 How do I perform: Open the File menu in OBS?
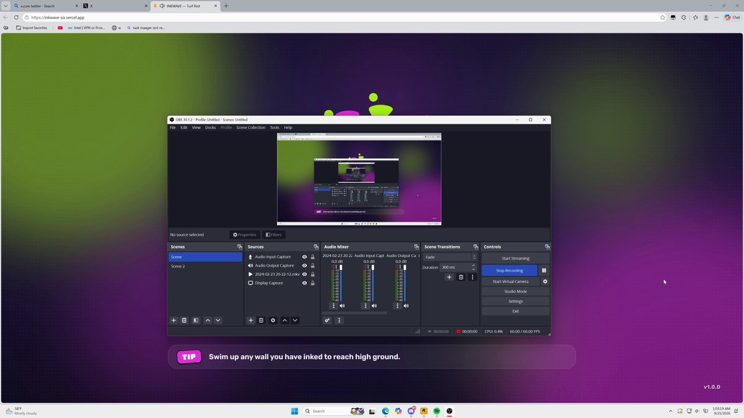pyautogui.click(x=173, y=128)
